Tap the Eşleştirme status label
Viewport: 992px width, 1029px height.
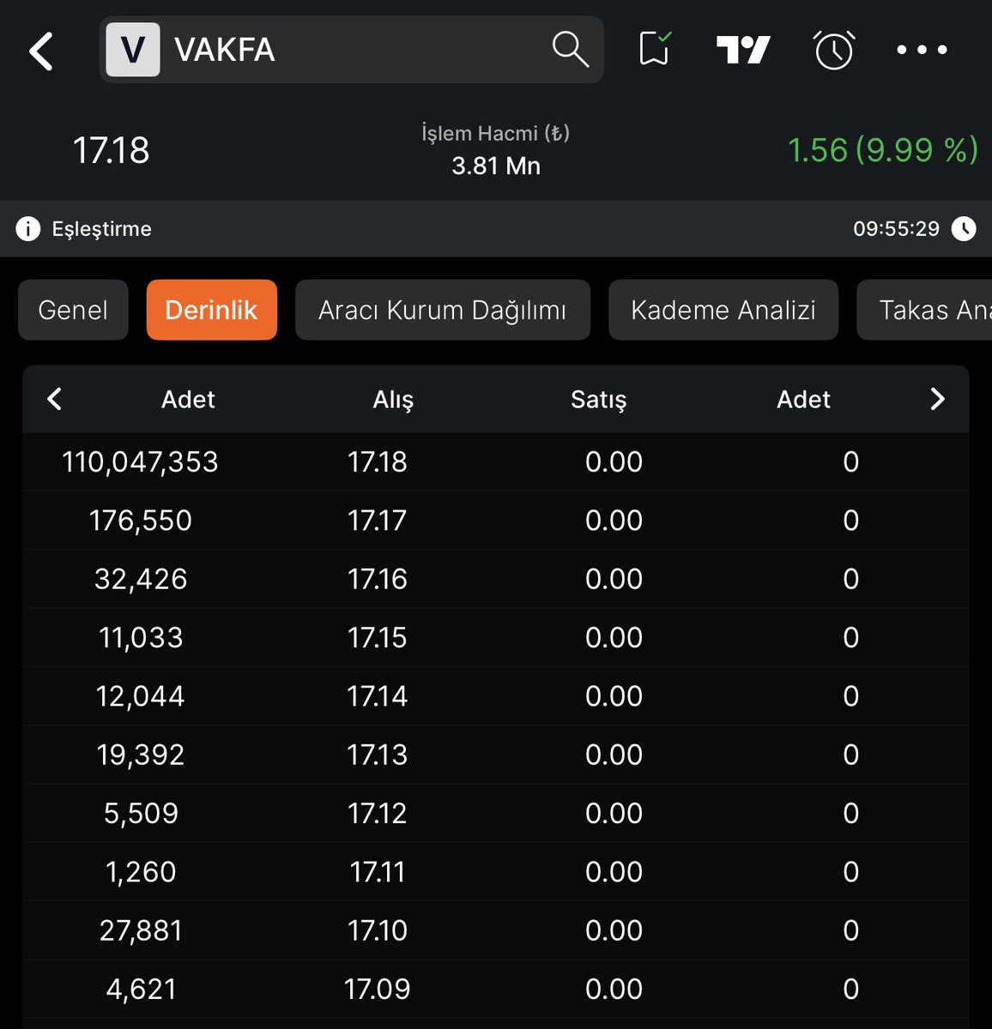[x=101, y=229]
